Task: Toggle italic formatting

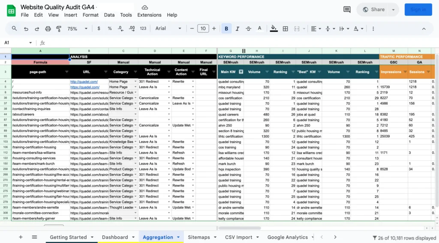Action: point(237,29)
